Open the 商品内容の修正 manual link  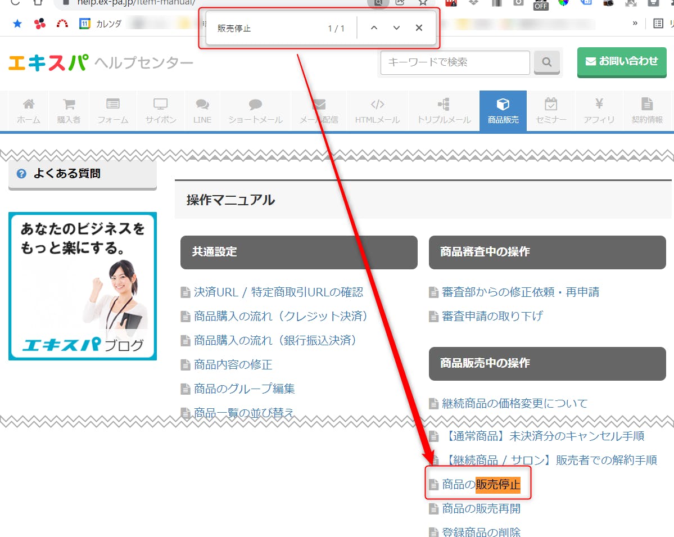point(233,364)
